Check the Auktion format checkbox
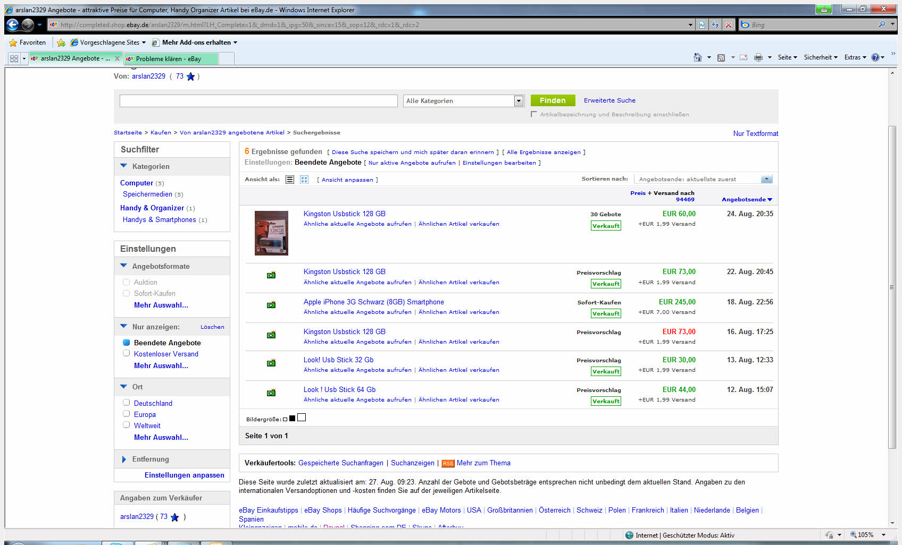 pyautogui.click(x=126, y=282)
